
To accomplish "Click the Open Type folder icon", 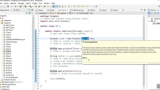I will point(44,6).
